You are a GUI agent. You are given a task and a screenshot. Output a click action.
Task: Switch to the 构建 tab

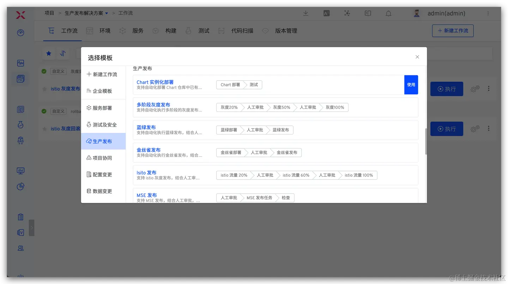point(164,31)
